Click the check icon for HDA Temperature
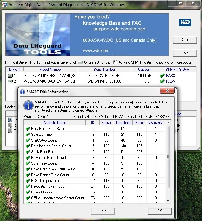 pyautogui.click(x=28, y=181)
